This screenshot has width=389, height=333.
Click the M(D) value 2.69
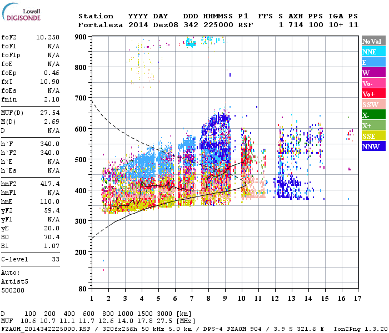tap(52, 122)
